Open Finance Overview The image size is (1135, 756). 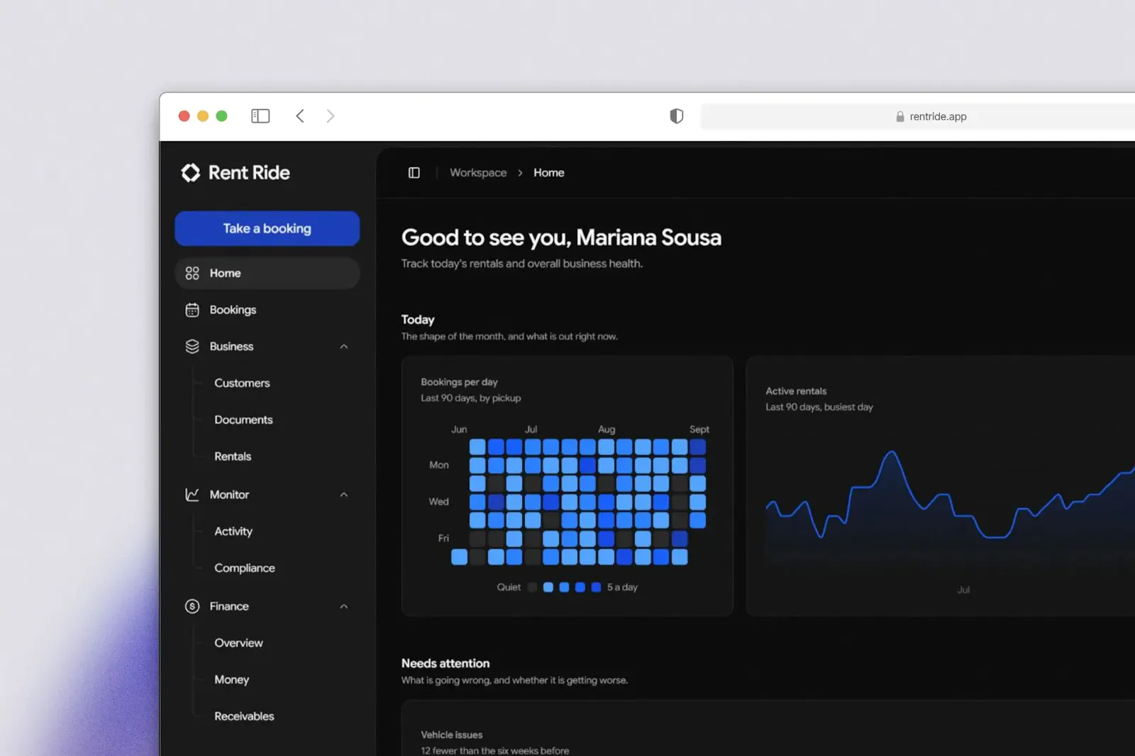point(238,643)
